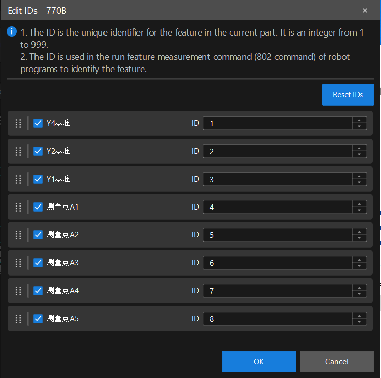
Task: Increase the ID value for Y2基准
Action: (359, 148)
